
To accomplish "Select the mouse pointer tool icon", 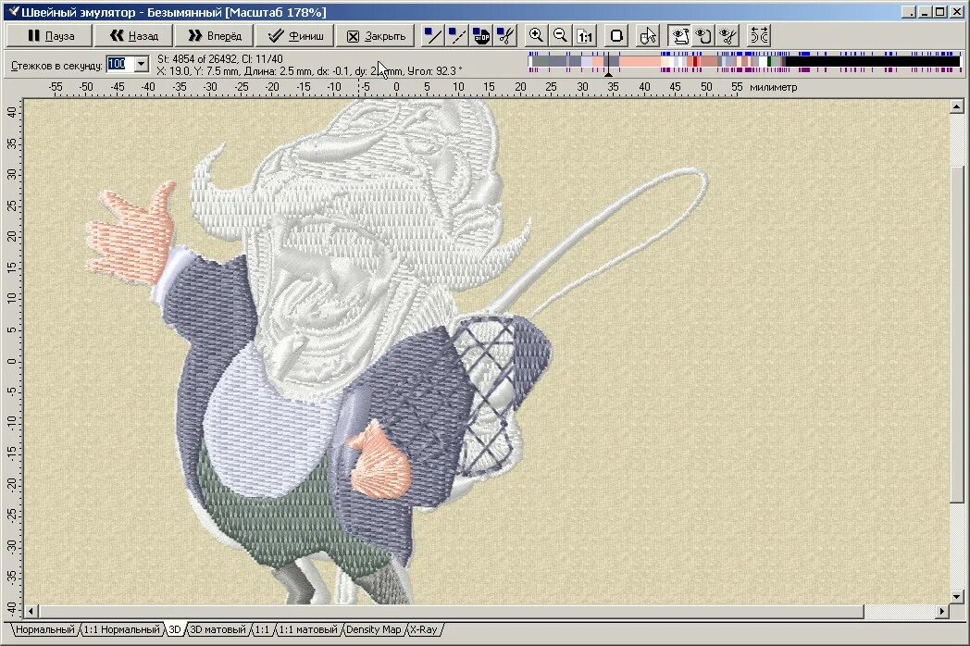I will 648,36.
